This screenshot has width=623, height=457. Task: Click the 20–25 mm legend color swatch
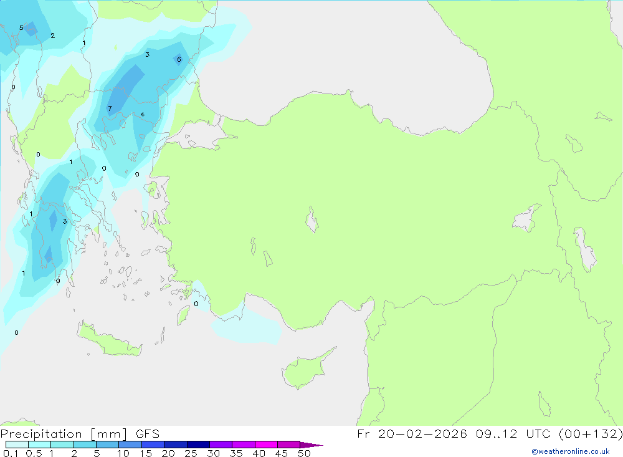(176, 445)
